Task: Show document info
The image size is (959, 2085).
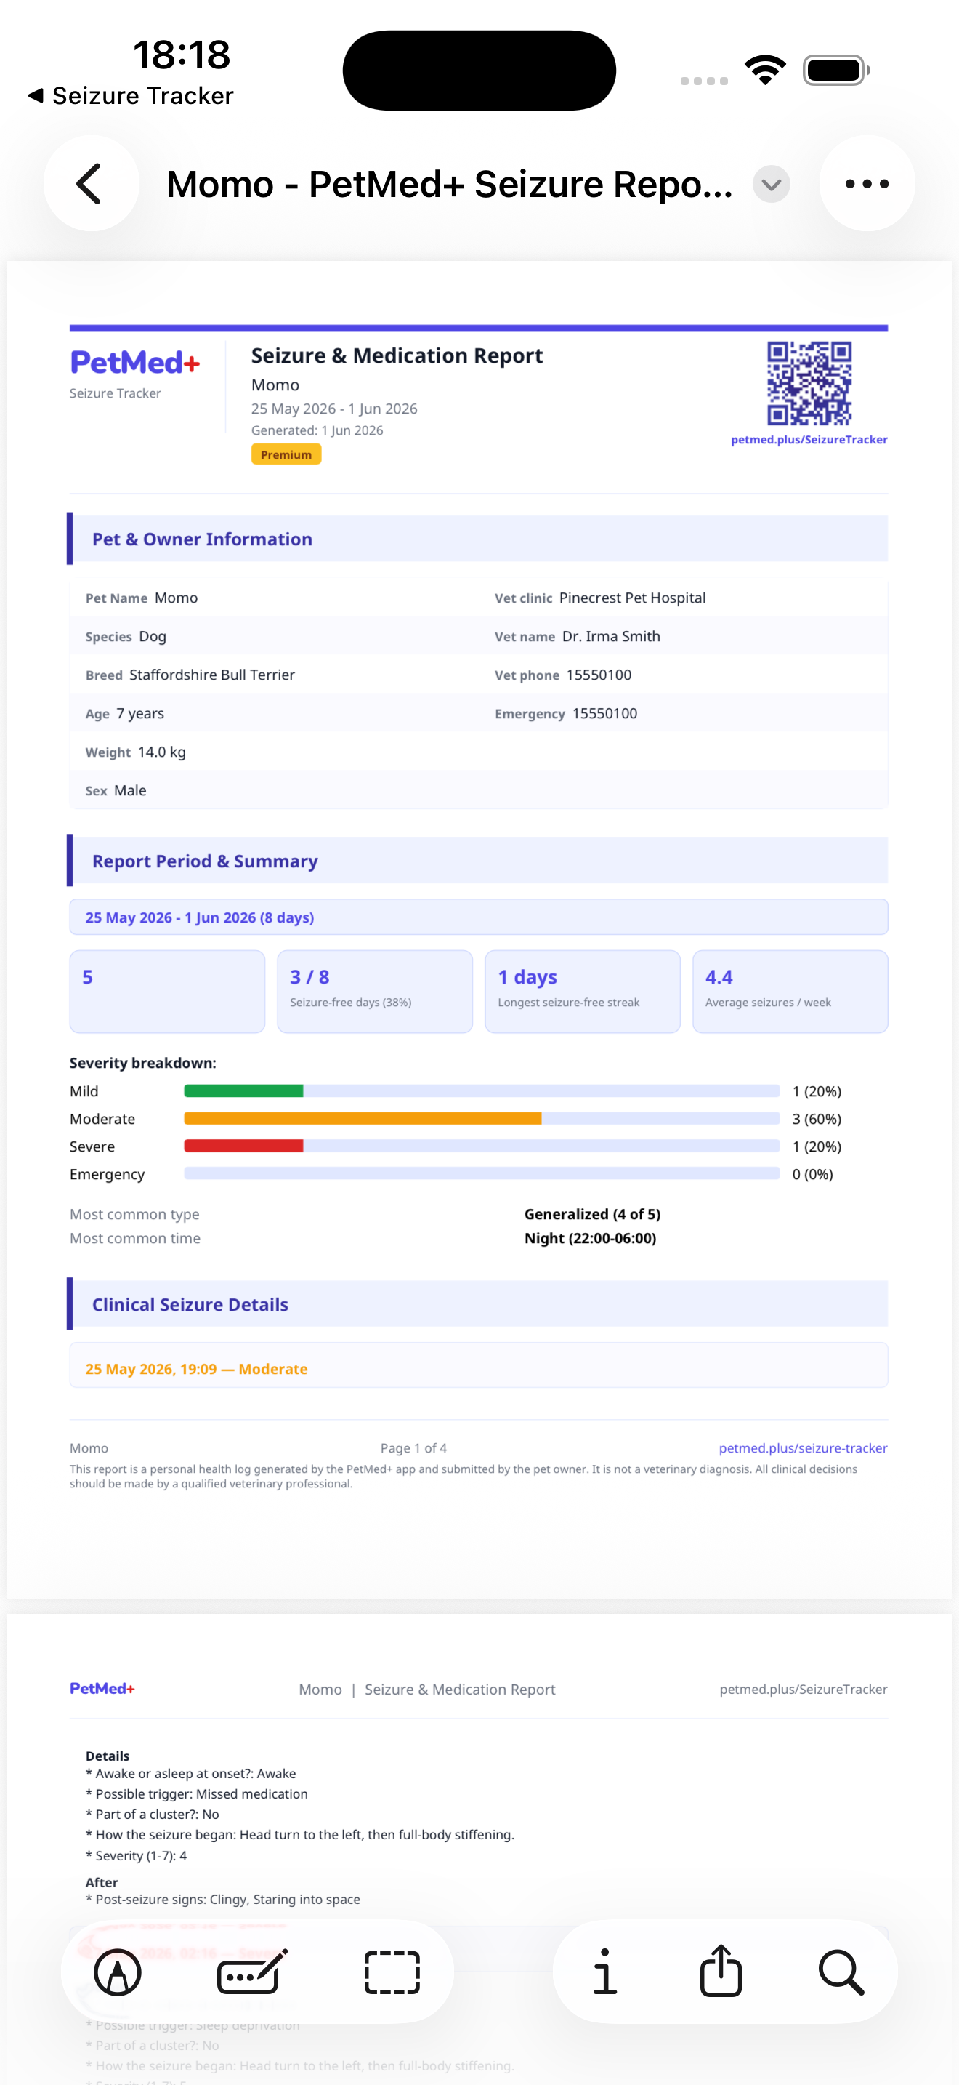Action: click(x=605, y=1972)
